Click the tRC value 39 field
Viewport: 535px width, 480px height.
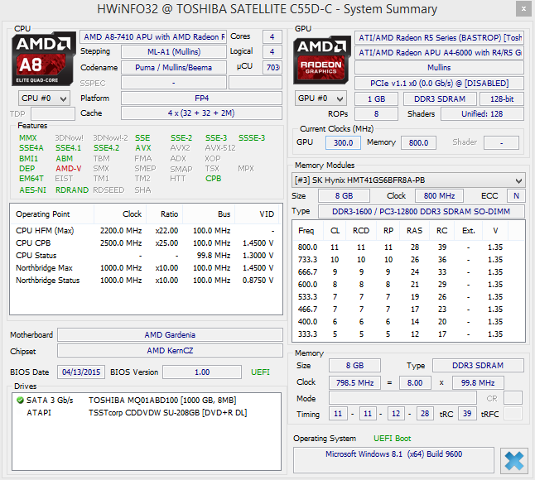pos(467,414)
